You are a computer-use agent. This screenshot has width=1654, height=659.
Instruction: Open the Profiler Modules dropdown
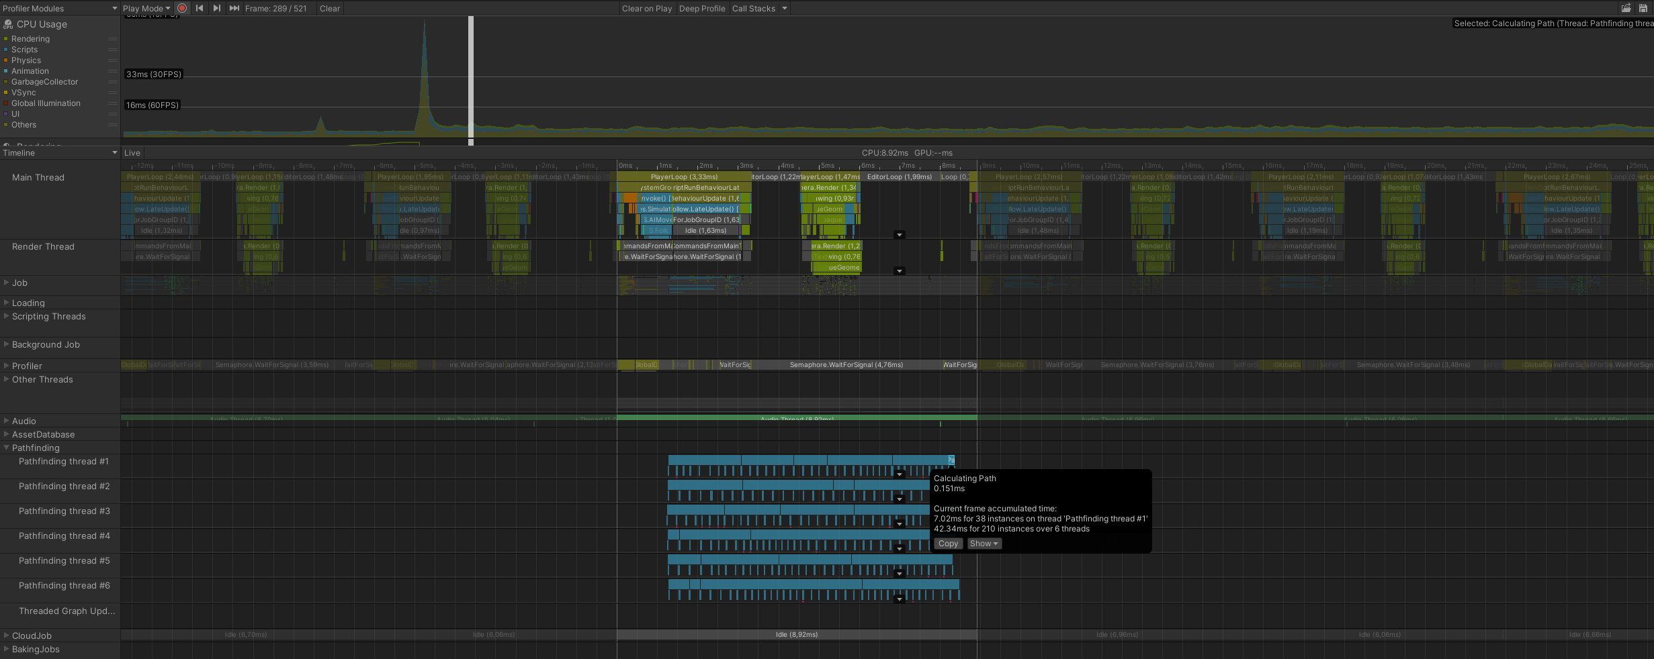pos(59,9)
